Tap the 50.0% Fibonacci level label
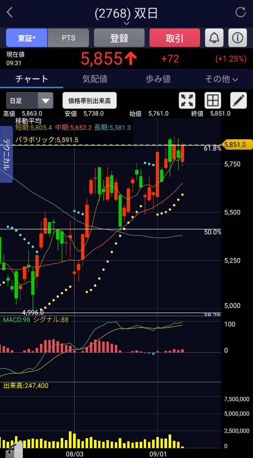Viewport: 253px width, 458px height. (212, 232)
